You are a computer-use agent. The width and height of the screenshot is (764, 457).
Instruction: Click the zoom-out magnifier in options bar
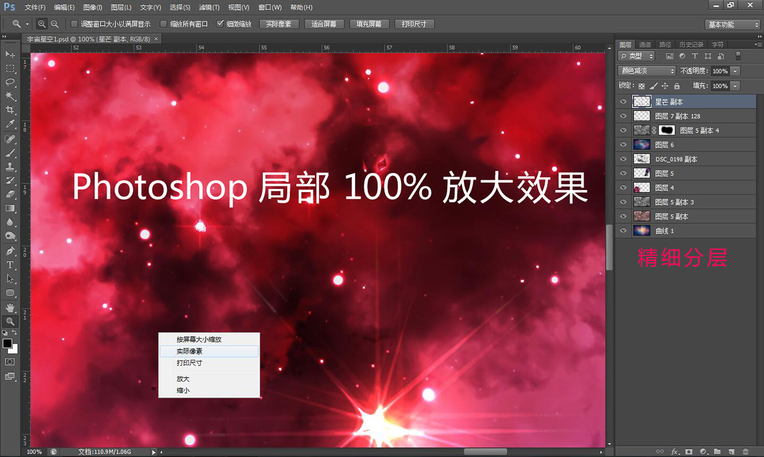55,24
